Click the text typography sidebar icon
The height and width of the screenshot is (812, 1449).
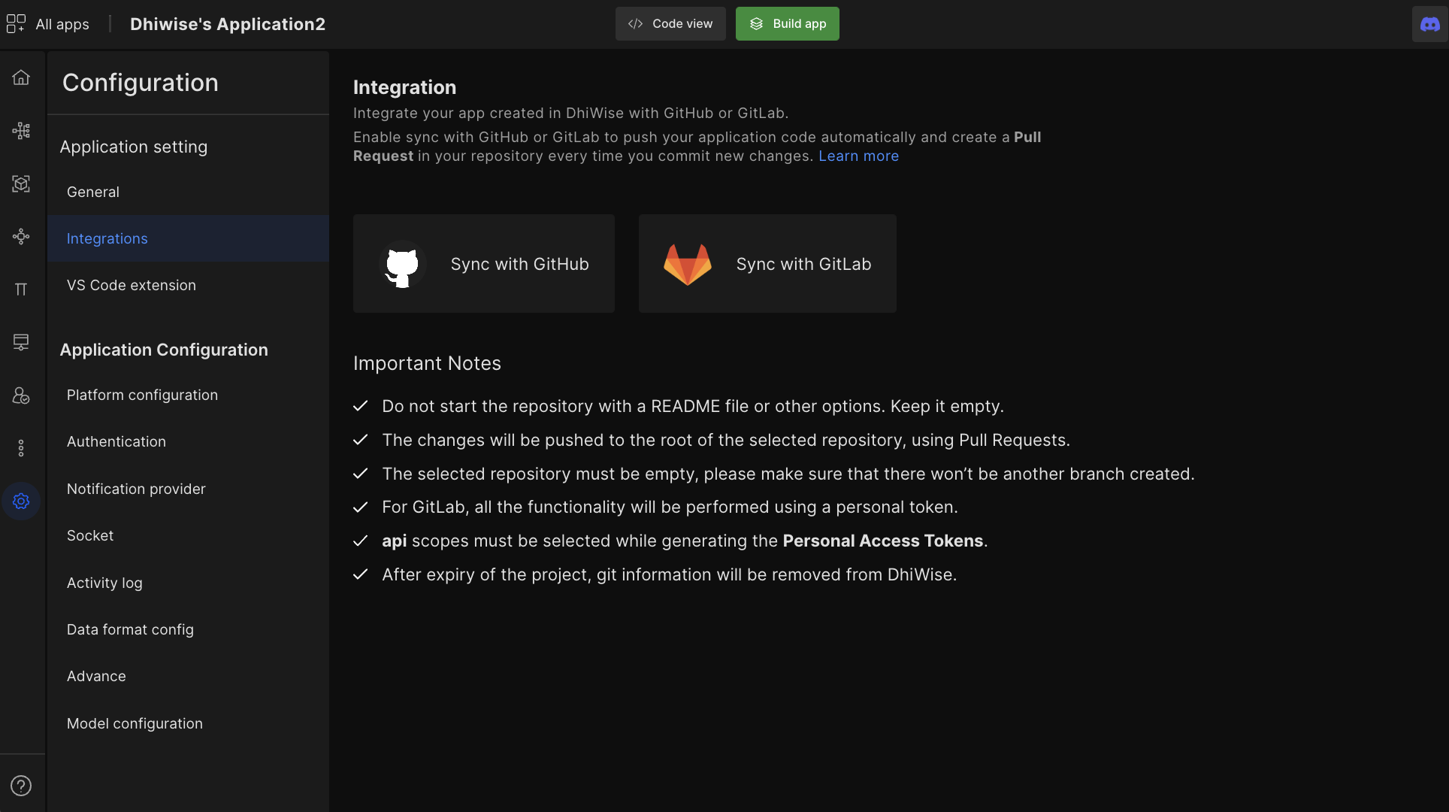coord(21,289)
